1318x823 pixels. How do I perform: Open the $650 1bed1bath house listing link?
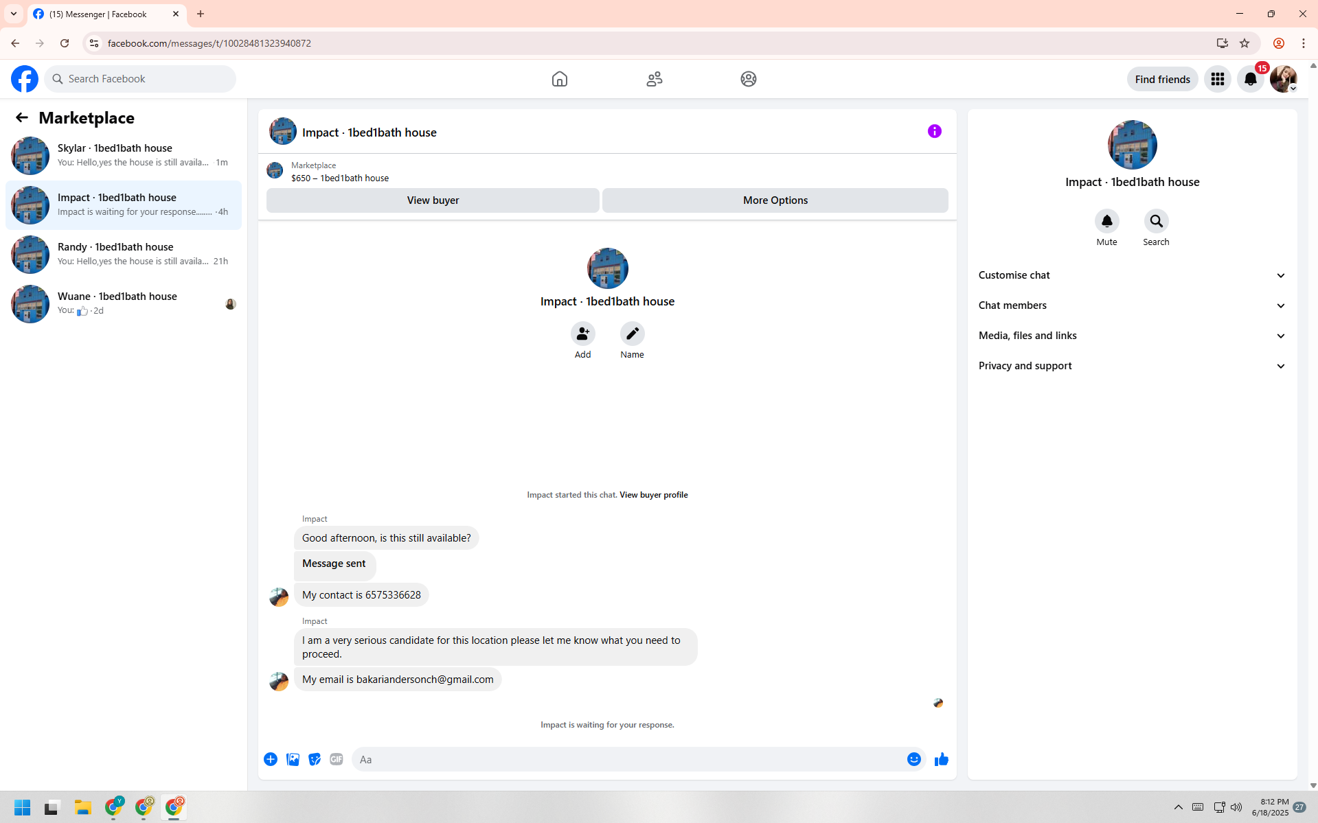[340, 178]
